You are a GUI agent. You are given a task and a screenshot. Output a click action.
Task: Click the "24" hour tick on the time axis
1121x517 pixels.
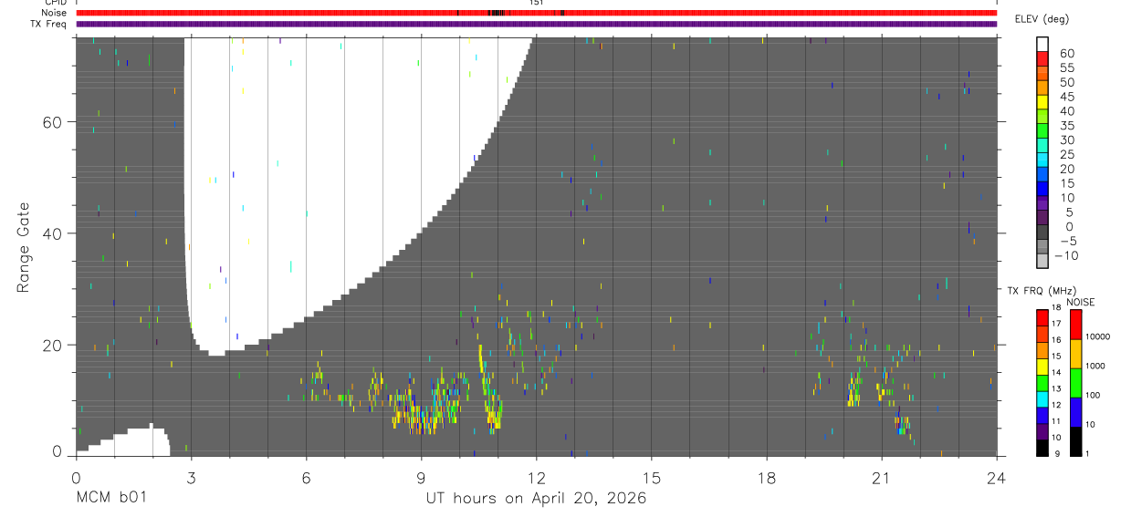[x=996, y=476]
